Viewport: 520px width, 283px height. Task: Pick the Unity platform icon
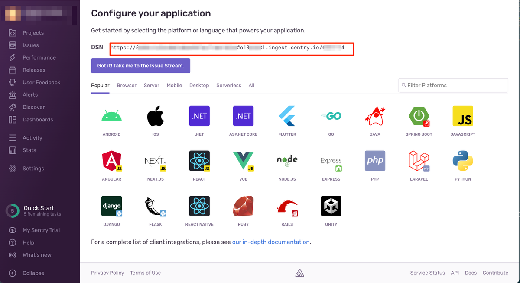coord(331,206)
